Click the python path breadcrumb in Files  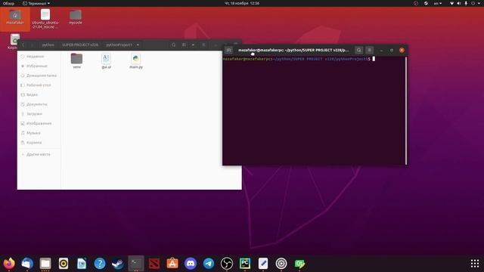pyautogui.click(x=48, y=45)
